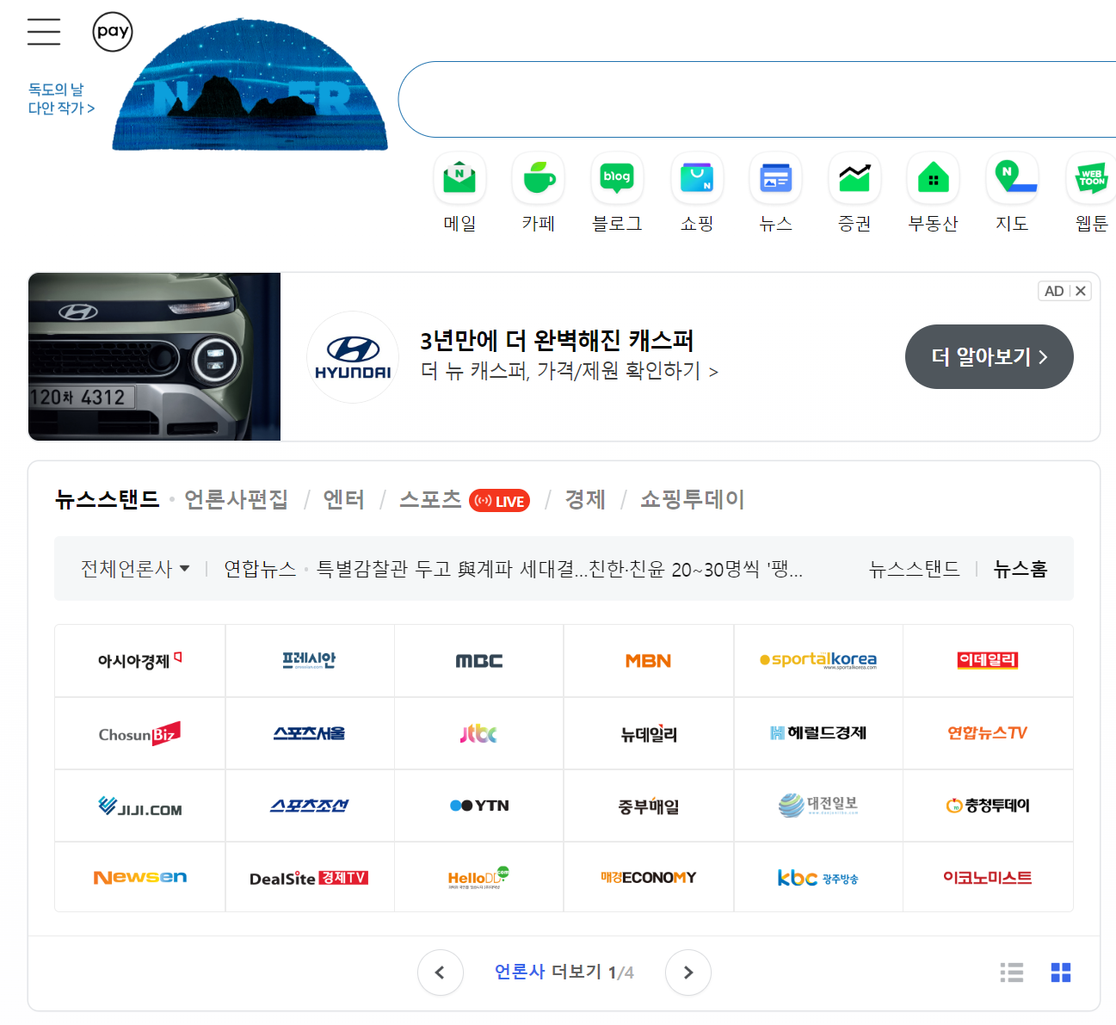Open the hamburger menu
This screenshot has width=1116, height=1025.
(44, 31)
